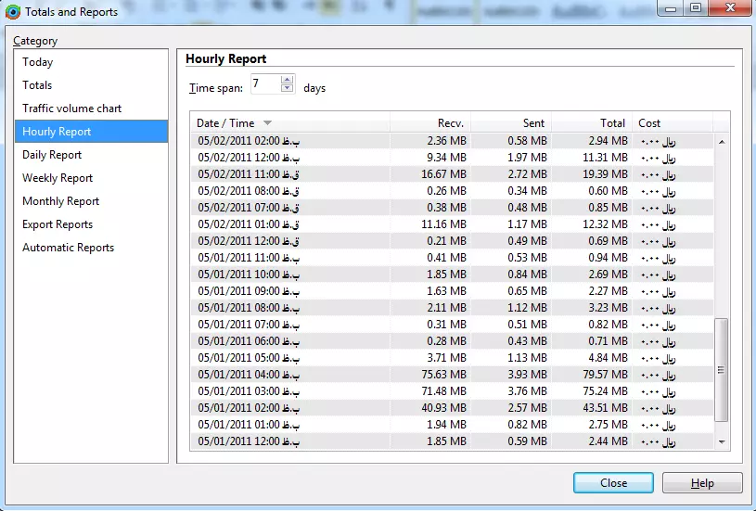Click the Totals and Reports app icon

13,12
